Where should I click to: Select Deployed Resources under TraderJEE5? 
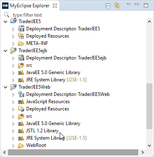48,36
